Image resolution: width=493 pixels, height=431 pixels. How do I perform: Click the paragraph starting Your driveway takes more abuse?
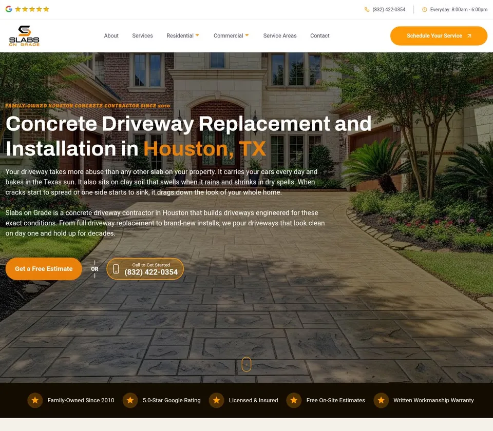click(x=161, y=182)
